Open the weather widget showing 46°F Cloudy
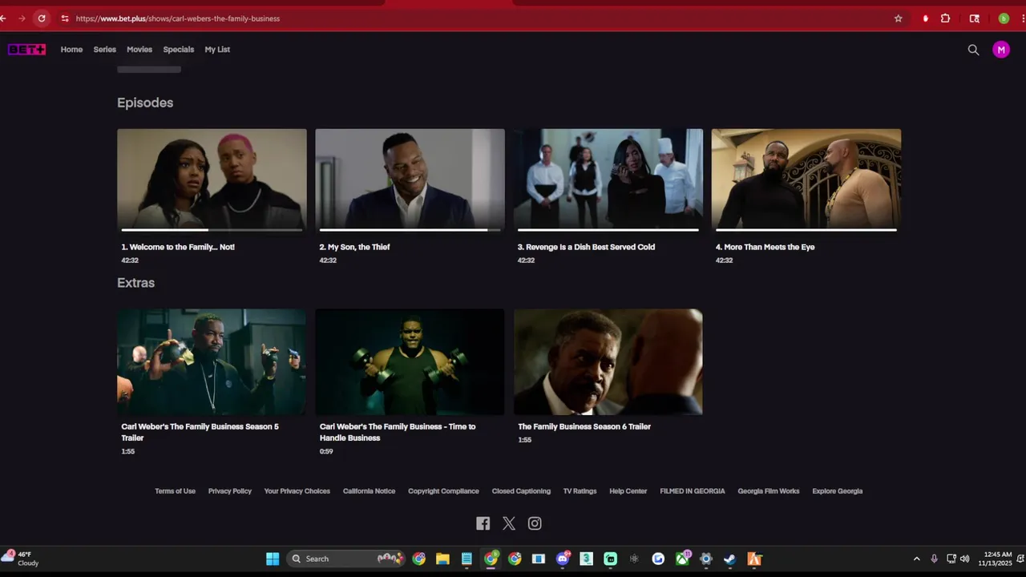This screenshot has height=577, width=1026. tap(22, 559)
